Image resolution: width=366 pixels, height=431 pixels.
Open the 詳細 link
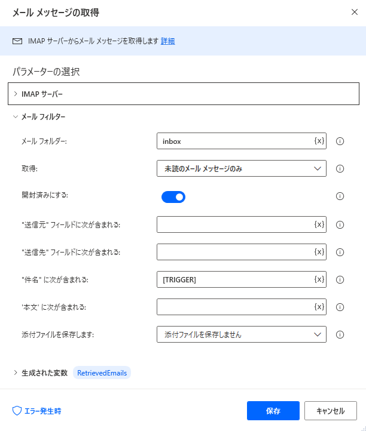tap(167, 41)
